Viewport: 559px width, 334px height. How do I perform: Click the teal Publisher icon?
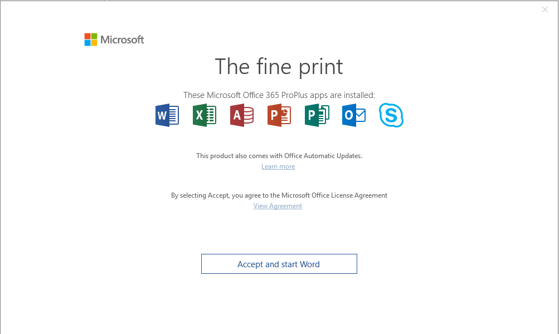(x=317, y=116)
